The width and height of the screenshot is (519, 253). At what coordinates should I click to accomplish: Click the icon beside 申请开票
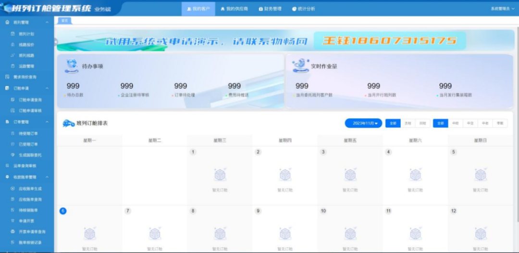[13, 221]
